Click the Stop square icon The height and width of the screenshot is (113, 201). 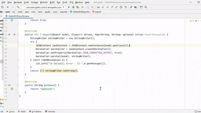(82, 7)
